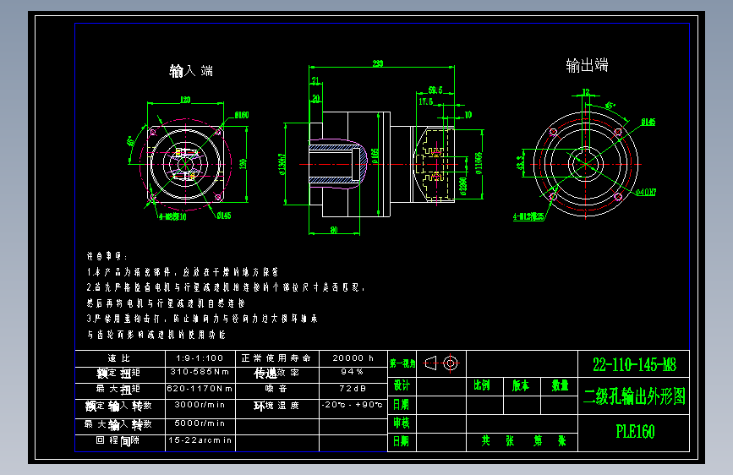Select the 环境温度 label cell
Screen dimensions: 733x475
(277, 407)
